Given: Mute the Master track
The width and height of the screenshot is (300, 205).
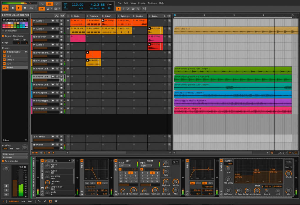Looking at the screenshot, I should (x=61, y=144).
